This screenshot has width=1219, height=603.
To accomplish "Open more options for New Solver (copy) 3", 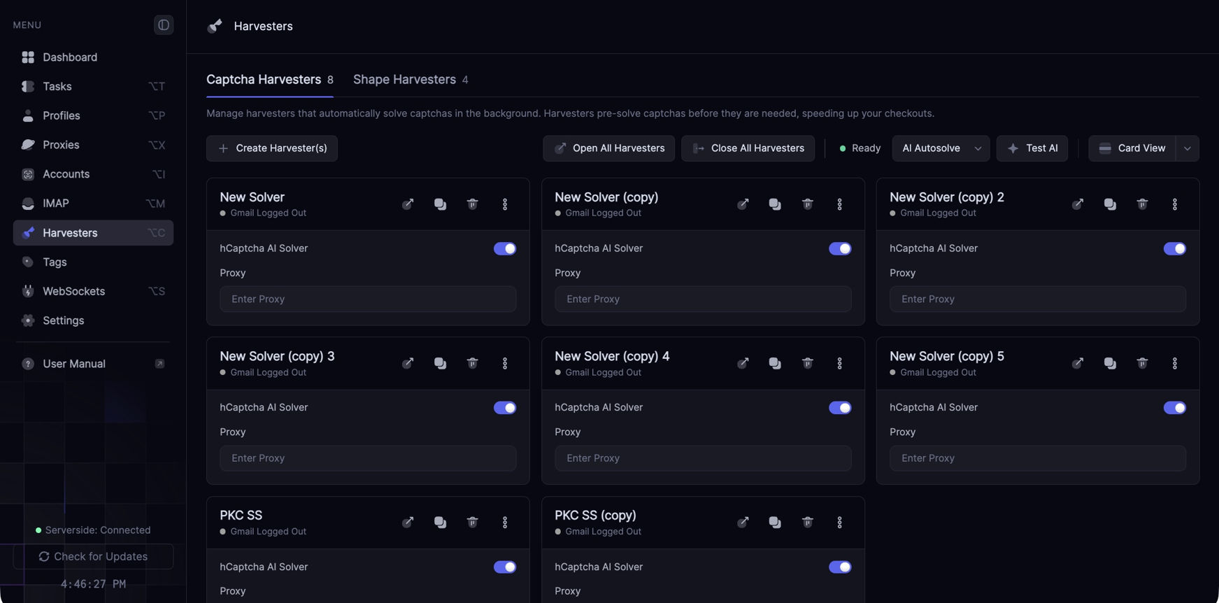I will pyautogui.click(x=505, y=364).
